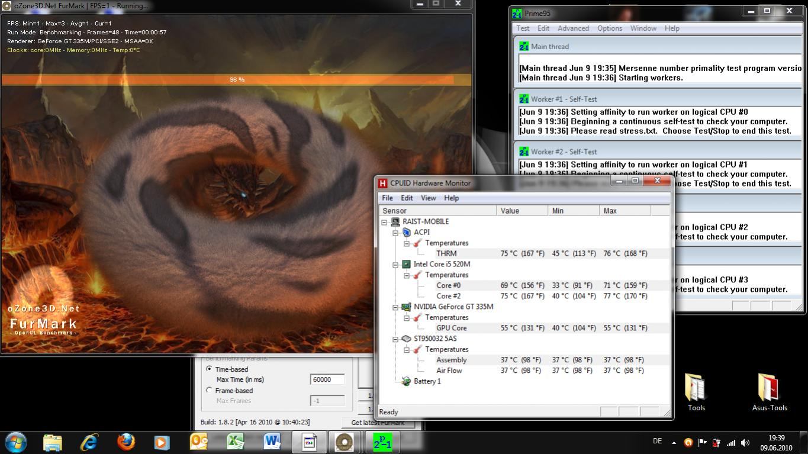Open the Prime95 Test menu
Image resolution: width=808 pixels, height=454 pixels.
[523, 28]
